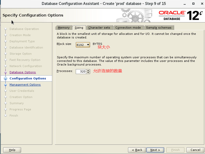Viewport: 205px width, 154px height.
Task: Click the 'Creation Option' step label
Action: 21,97
